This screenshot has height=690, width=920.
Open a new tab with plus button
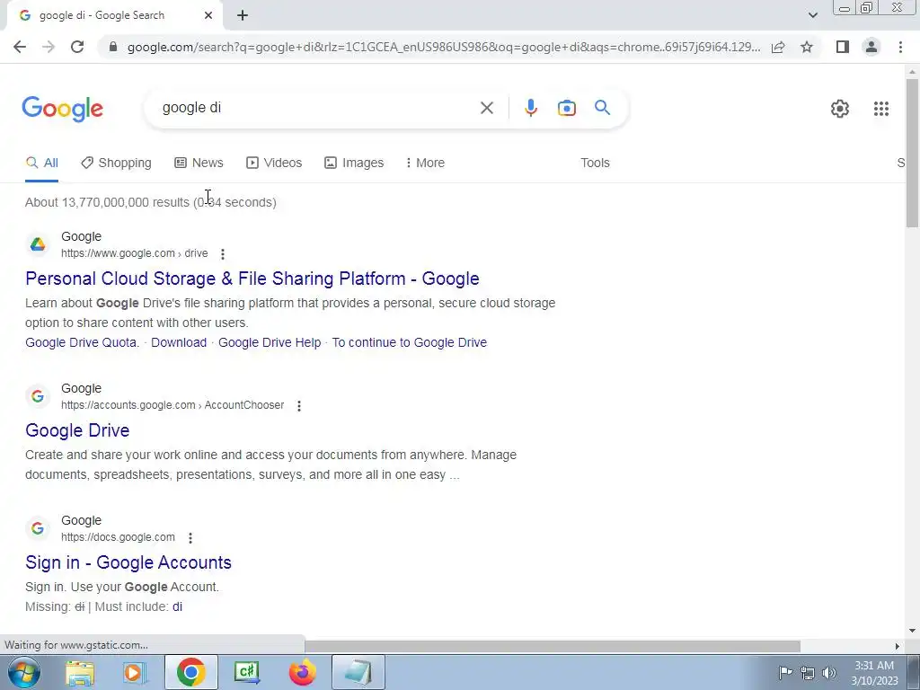pyautogui.click(x=243, y=16)
